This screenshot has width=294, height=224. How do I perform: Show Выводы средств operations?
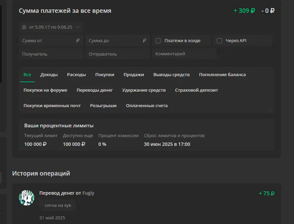pyautogui.click(x=171, y=74)
